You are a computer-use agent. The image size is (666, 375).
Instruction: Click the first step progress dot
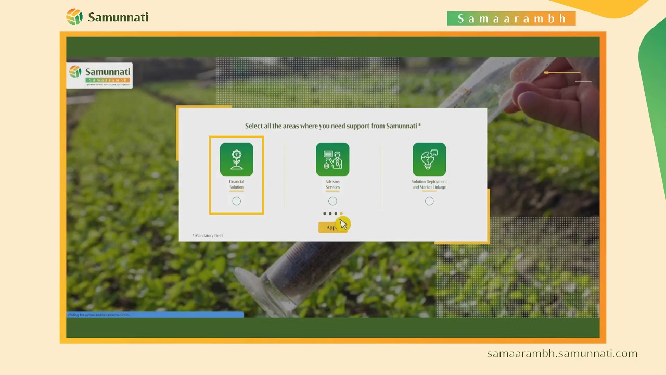click(x=325, y=214)
